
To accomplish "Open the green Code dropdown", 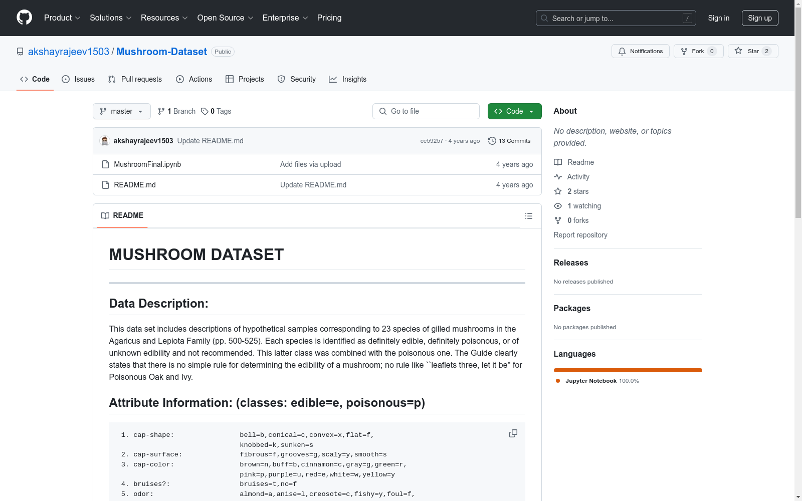I will 514,111.
